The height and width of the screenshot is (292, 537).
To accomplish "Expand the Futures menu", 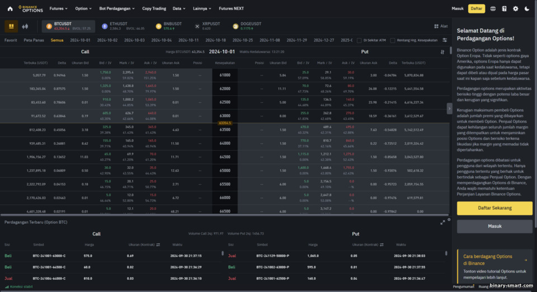I will (x=59, y=8).
